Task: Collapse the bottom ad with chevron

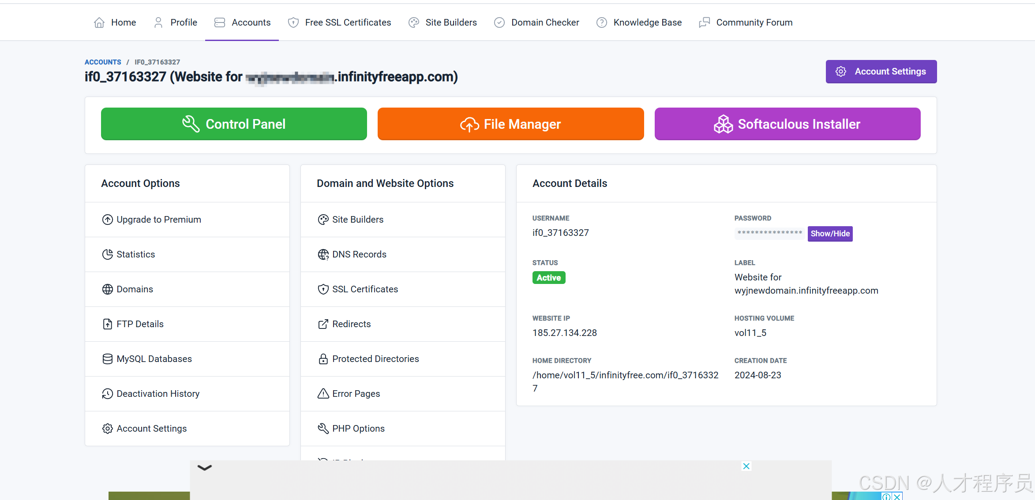Action: 205,467
